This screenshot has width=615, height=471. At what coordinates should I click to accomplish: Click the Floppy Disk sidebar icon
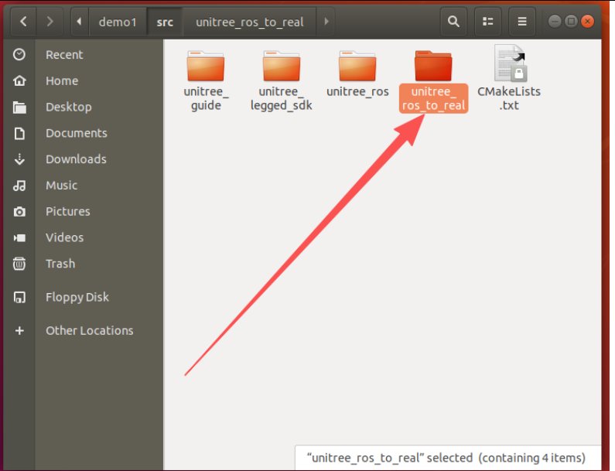20,298
